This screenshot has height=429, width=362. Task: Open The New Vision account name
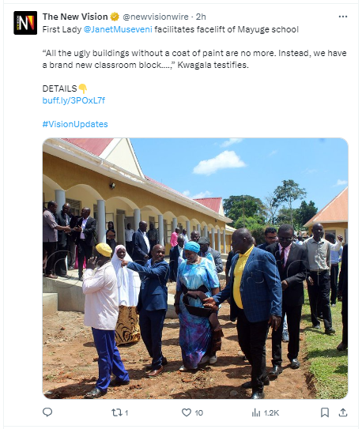coord(75,17)
